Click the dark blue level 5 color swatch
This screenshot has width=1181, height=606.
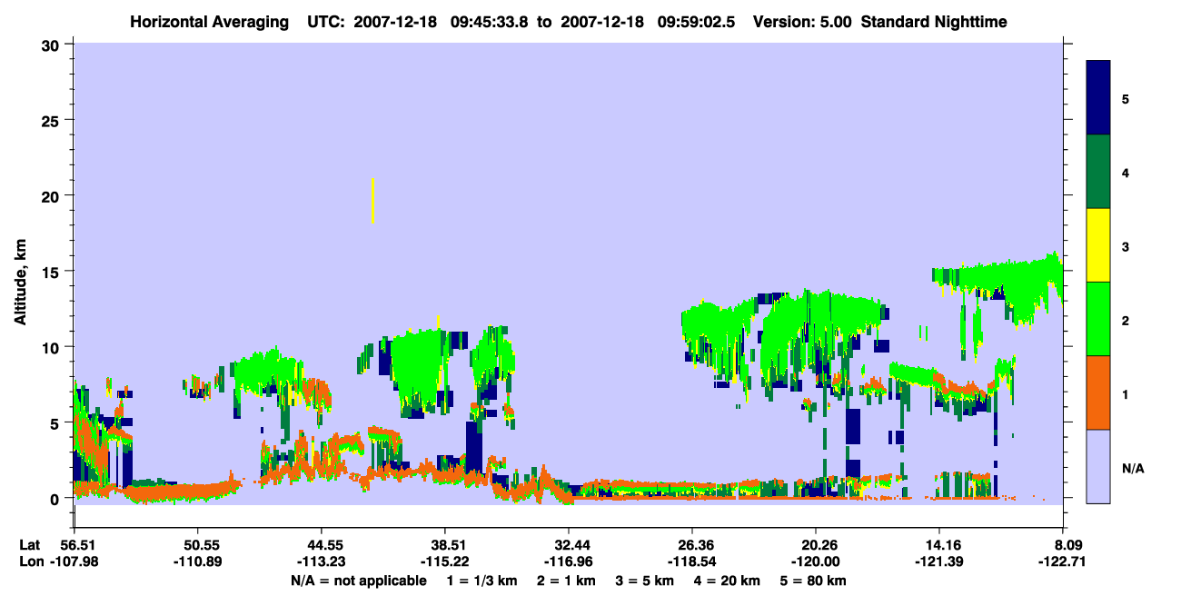[1098, 97]
